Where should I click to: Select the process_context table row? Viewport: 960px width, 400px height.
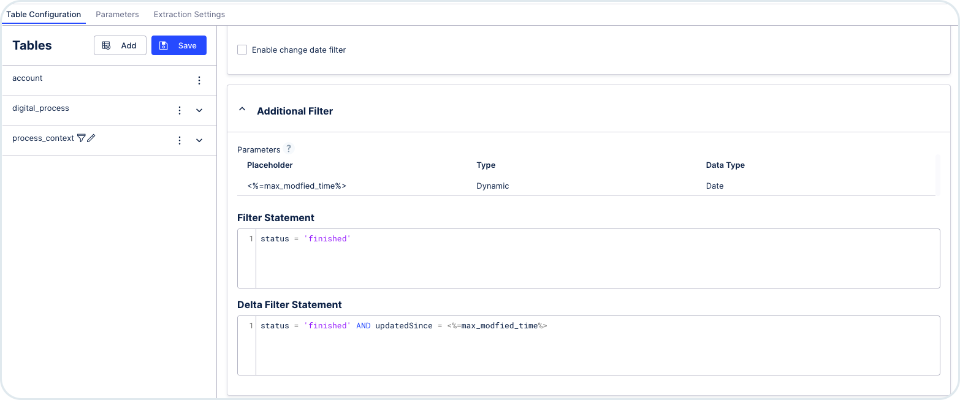click(109, 140)
